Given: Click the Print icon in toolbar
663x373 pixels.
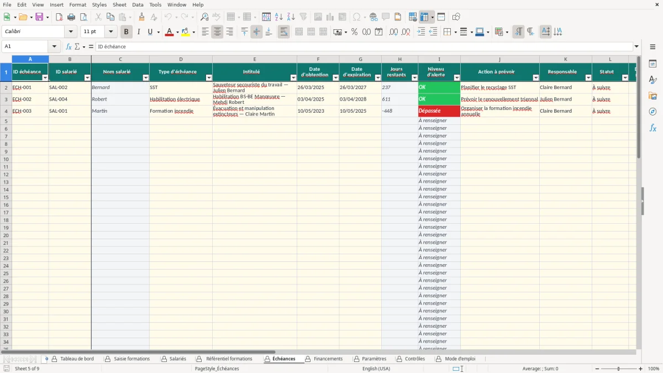Looking at the screenshot, I should click(x=71, y=17).
